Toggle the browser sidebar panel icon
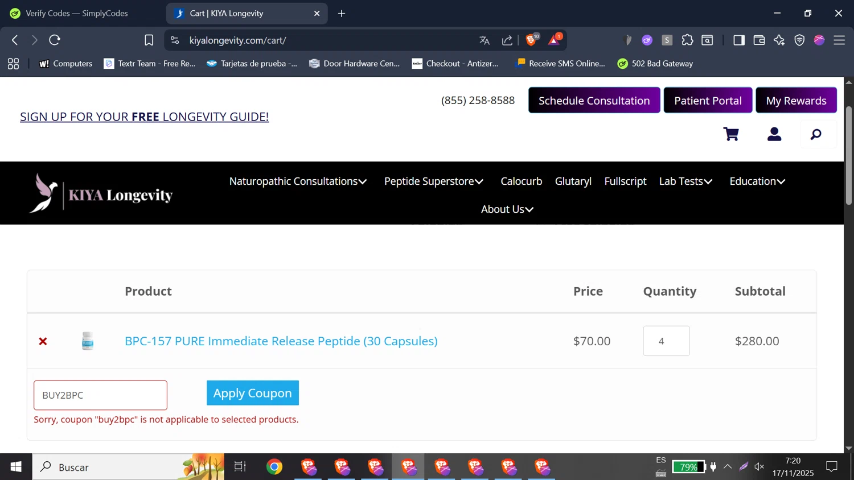This screenshot has width=854, height=480. click(739, 40)
